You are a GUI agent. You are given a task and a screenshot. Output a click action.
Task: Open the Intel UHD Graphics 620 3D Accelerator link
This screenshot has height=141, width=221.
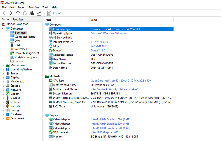click(x=105, y=132)
